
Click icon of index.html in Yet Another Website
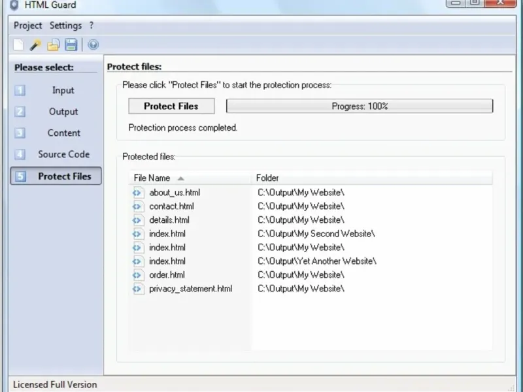point(138,261)
